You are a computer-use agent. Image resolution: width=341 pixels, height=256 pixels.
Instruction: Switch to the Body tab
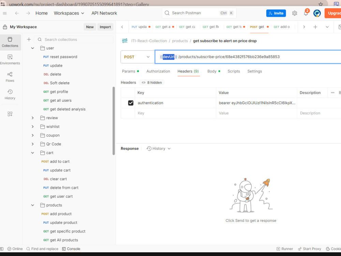(213, 71)
